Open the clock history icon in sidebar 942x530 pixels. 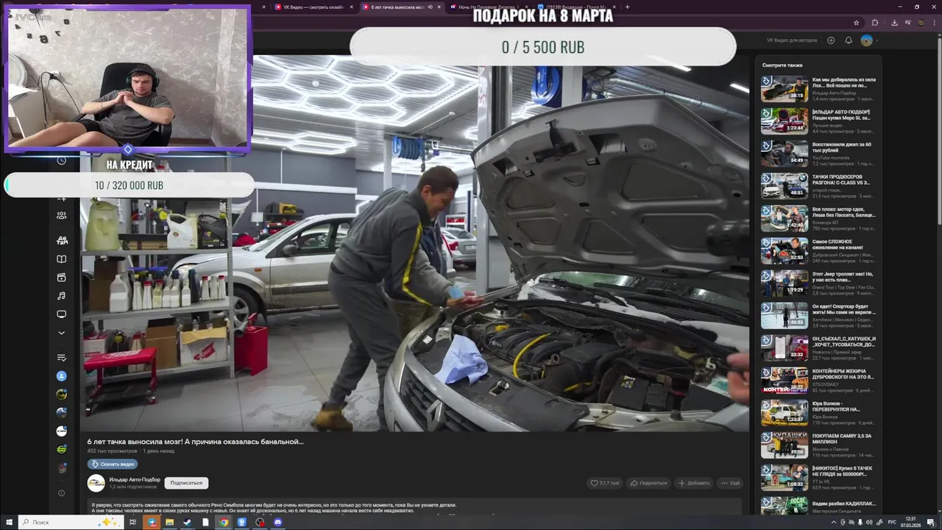(x=62, y=160)
